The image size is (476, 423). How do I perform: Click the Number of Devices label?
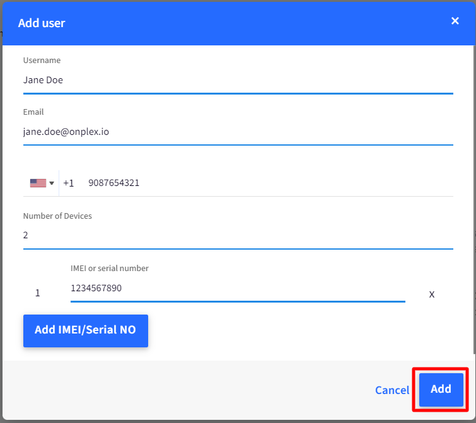(x=57, y=216)
